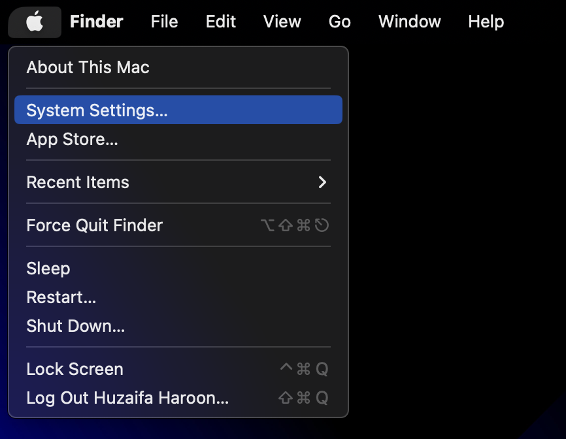Viewport: 566px width, 439px height.
Task: Choose the App Store entry
Action: (72, 139)
